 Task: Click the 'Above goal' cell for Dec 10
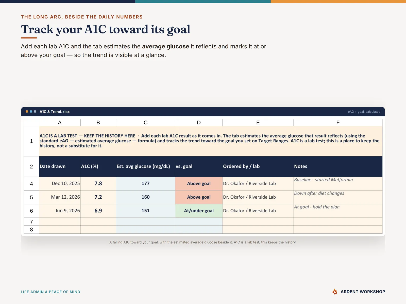click(199, 184)
